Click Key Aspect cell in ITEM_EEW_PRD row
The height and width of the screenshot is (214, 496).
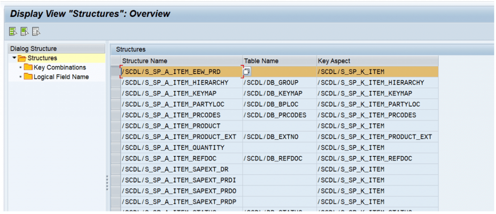[377, 72]
